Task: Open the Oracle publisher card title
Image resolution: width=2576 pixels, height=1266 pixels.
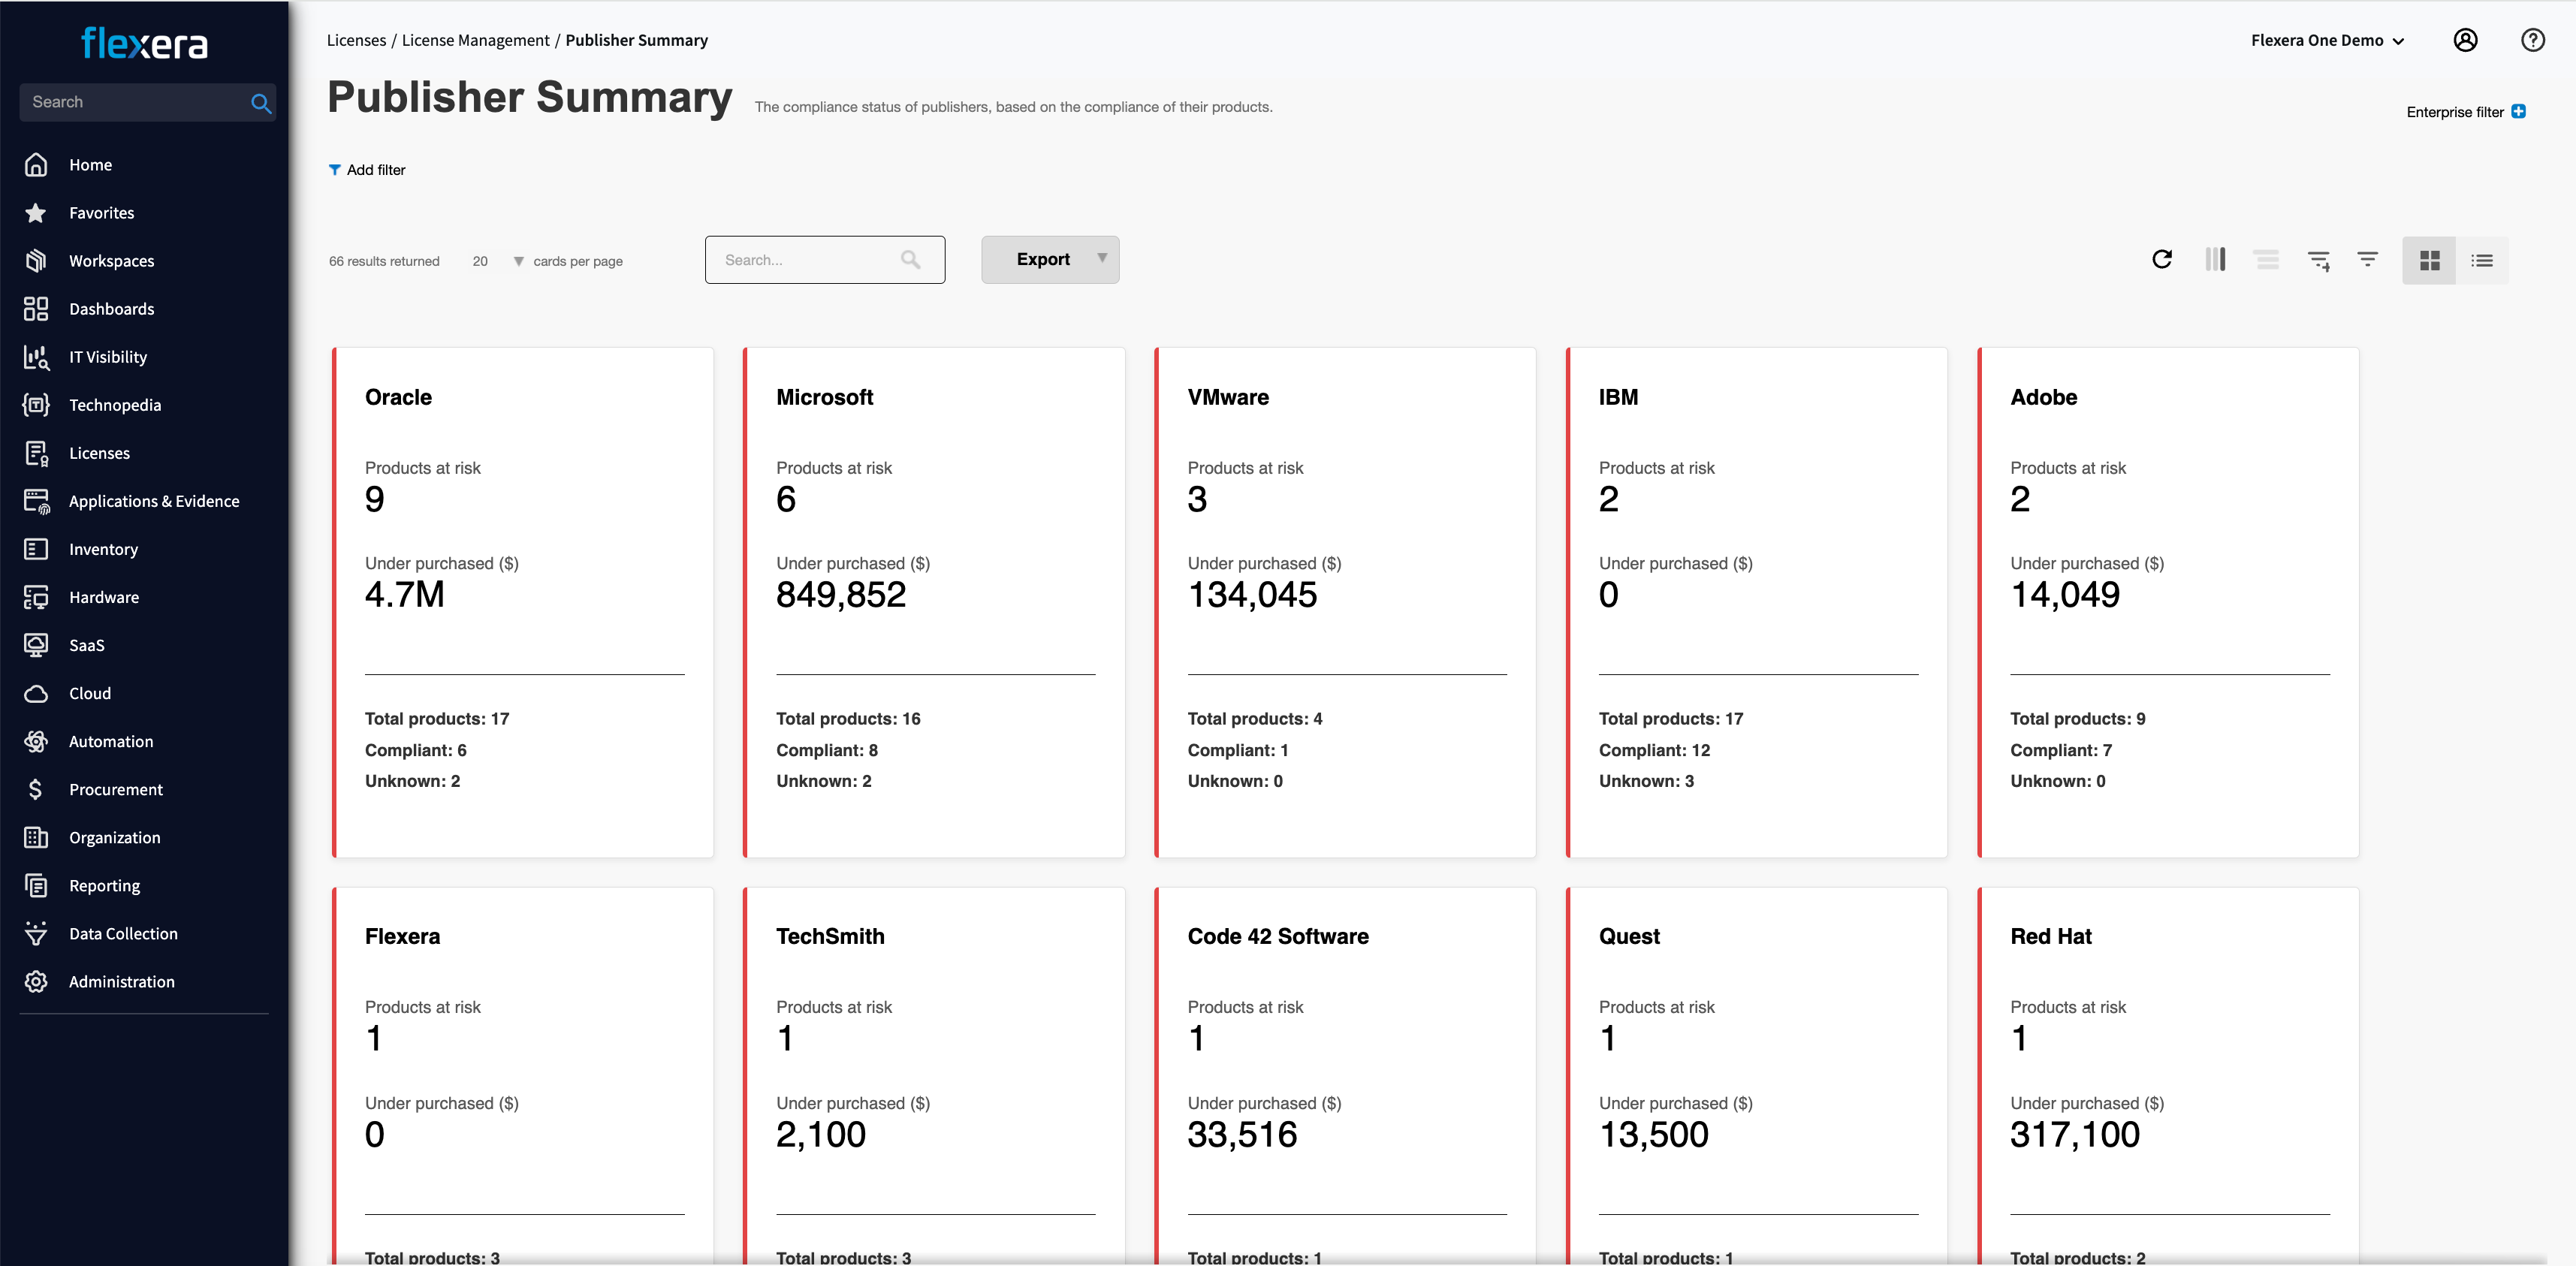Action: tap(398, 397)
